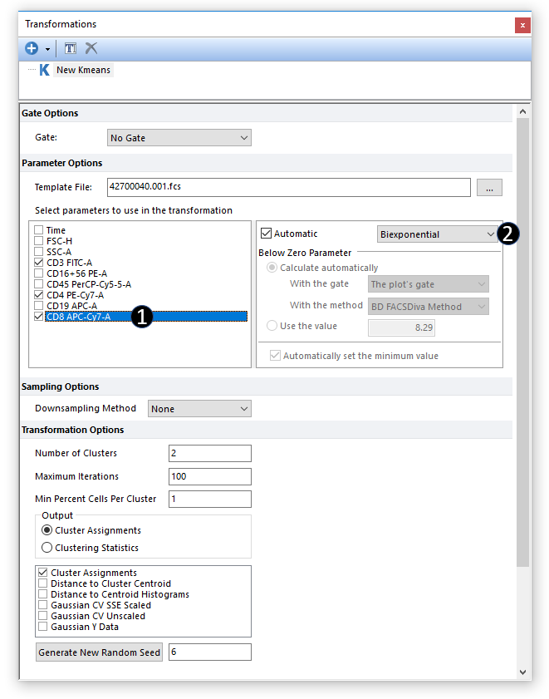Viewport: 549px width, 699px height.
Task: Click the add transformation plus icon
Action: [32, 49]
